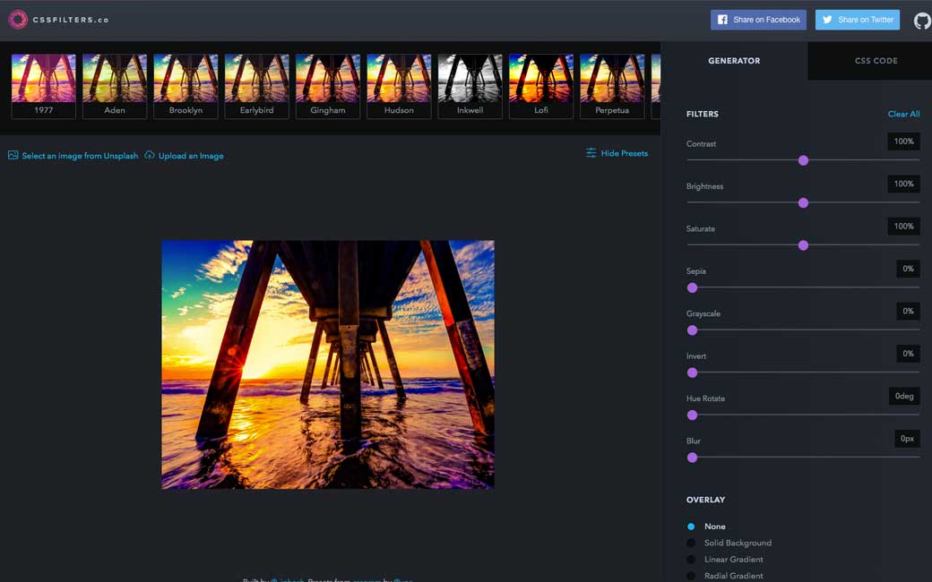Click the CSSFilters.co logo icon

coord(17,20)
